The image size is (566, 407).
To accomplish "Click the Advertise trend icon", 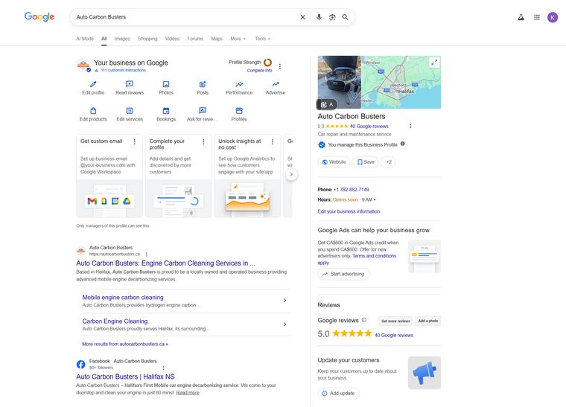I will pos(276,84).
